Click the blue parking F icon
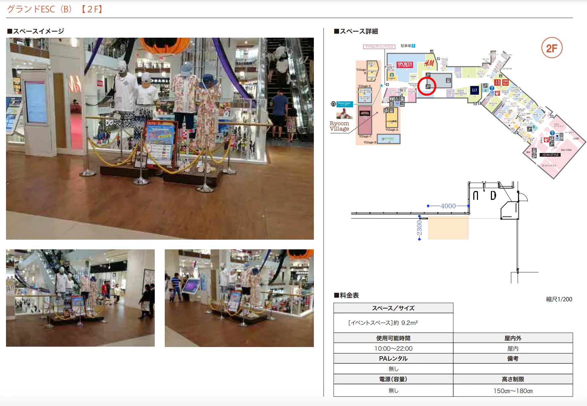 [x=413, y=46]
